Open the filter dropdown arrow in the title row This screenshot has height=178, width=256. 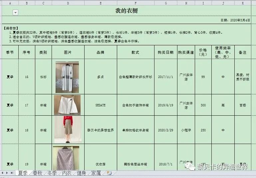[16, 12]
